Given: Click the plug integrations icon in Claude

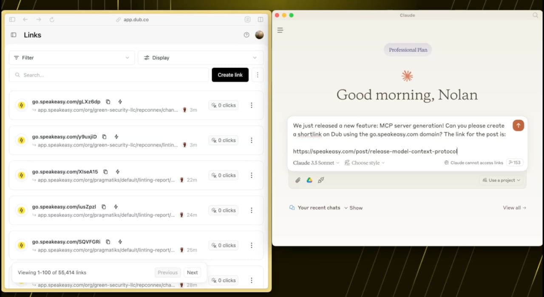Looking at the screenshot, I should coord(321,180).
